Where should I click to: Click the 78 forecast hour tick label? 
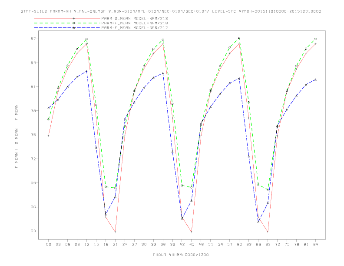[296, 244]
